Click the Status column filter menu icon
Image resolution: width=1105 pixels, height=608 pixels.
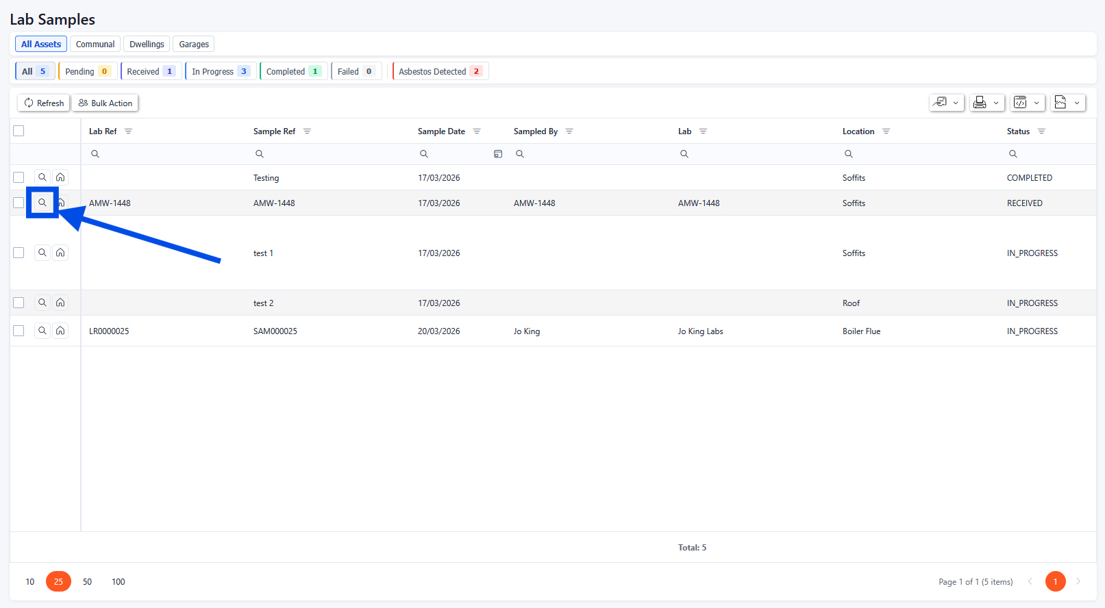pyautogui.click(x=1041, y=131)
